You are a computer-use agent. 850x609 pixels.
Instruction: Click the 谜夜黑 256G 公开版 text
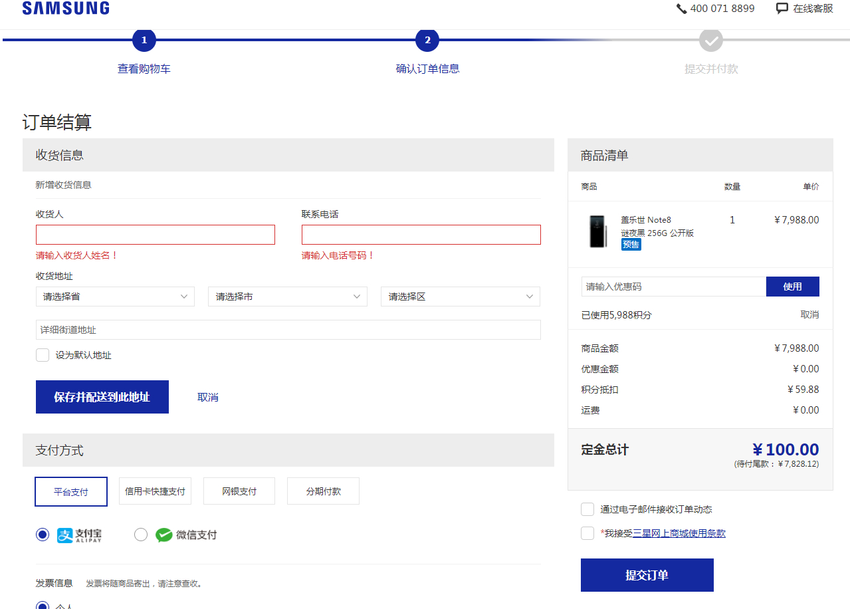[657, 233]
